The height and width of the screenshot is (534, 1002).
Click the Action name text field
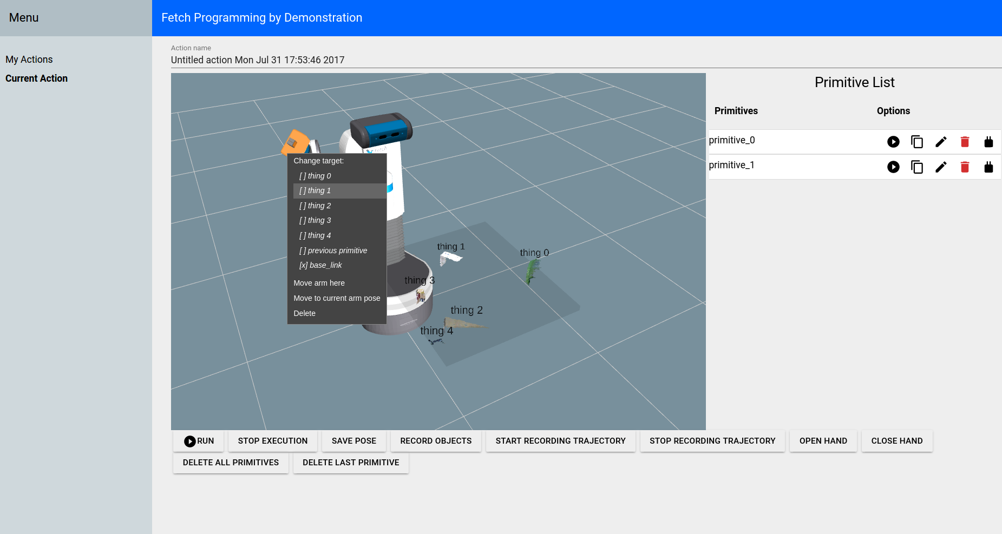(x=586, y=60)
